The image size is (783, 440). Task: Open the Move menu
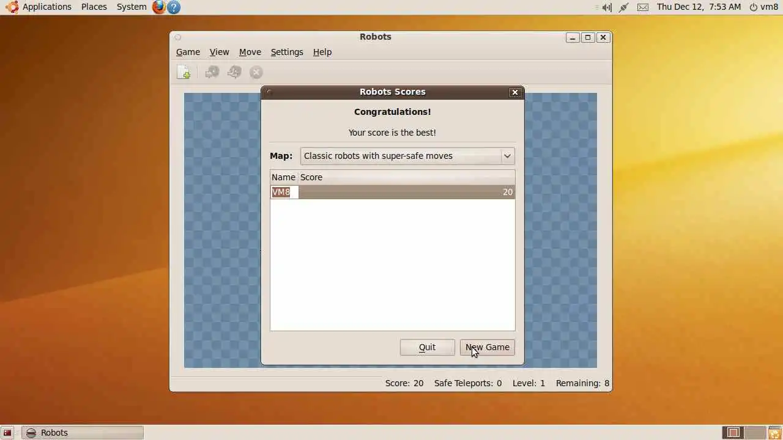pyautogui.click(x=250, y=52)
